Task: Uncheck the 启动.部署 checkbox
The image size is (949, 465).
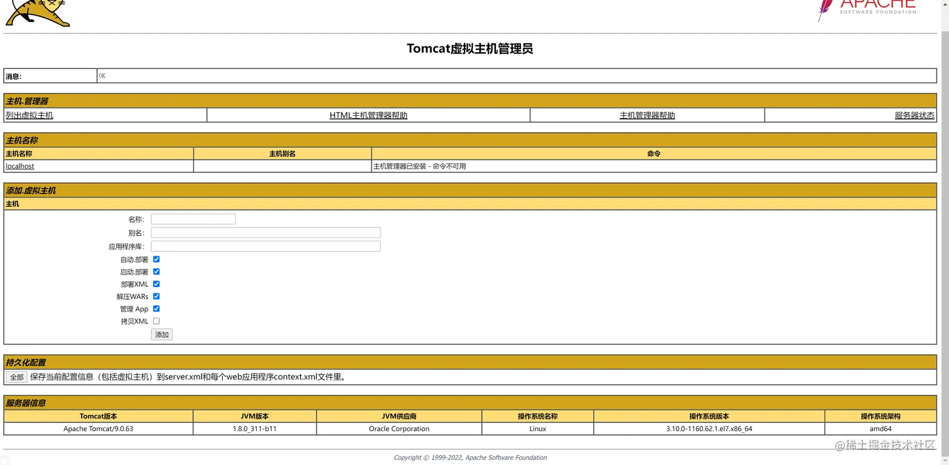Action: (x=156, y=271)
